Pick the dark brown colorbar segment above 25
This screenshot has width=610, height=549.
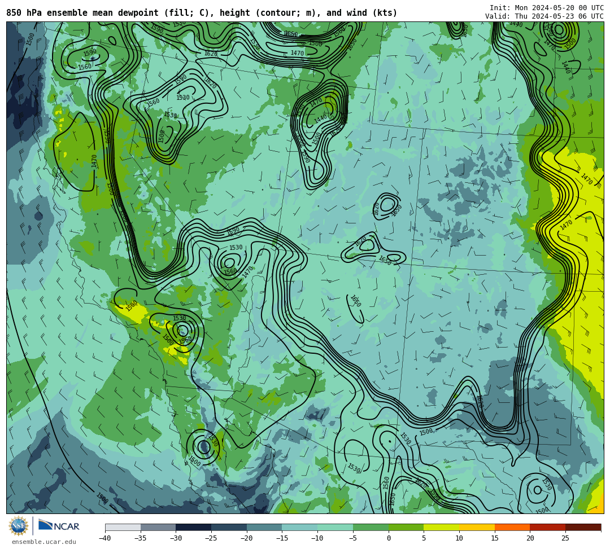coord(583,527)
